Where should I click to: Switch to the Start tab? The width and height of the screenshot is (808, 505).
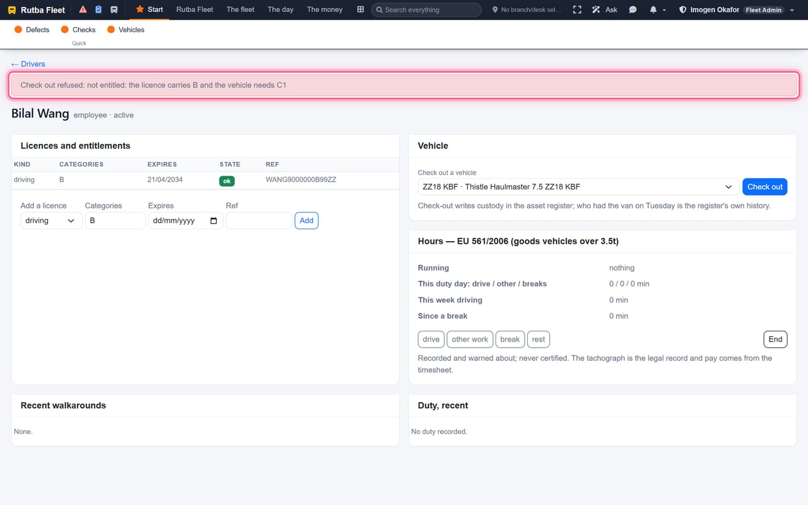tap(150, 9)
